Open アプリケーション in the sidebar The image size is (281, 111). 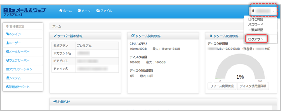(19, 69)
